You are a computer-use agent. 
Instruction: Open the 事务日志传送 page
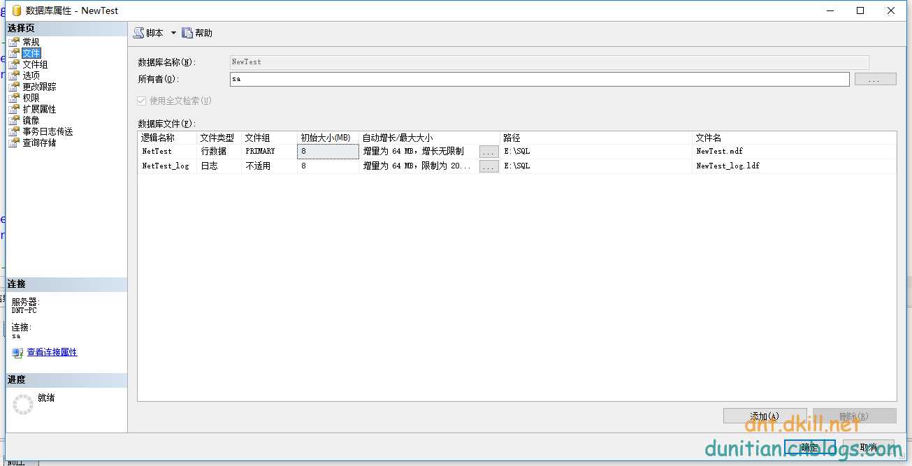48,131
